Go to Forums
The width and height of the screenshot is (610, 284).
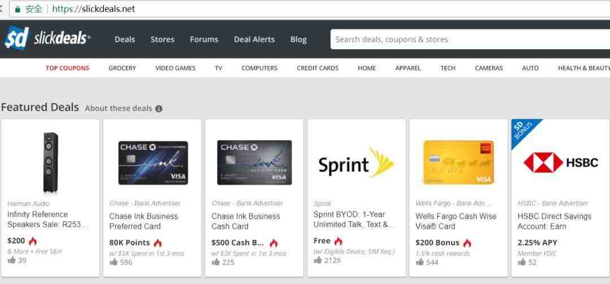coord(204,40)
